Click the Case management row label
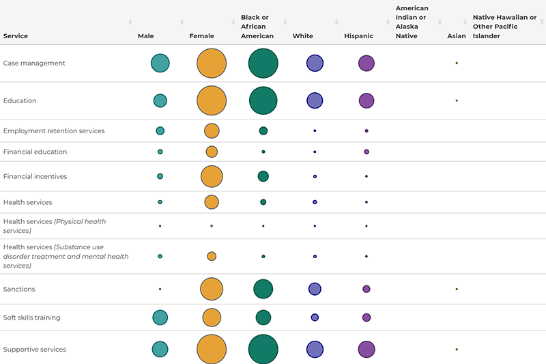Viewport: 546px width, 364px height. click(34, 64)
